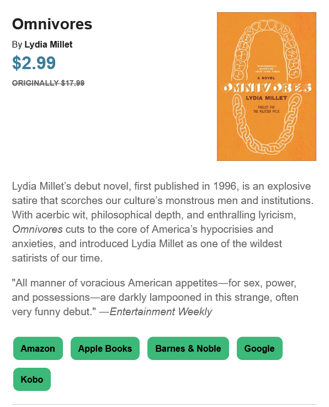Open the Omnivores title heading
Image resolution: width=329 pixels, height=407 pixels.
click(52, 24)
